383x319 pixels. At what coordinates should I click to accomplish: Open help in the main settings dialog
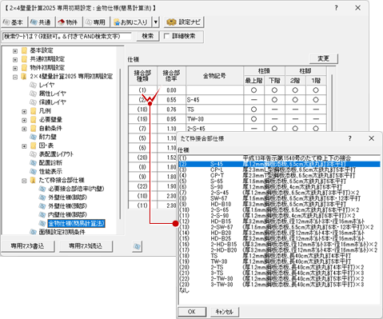tap(337, 8)
